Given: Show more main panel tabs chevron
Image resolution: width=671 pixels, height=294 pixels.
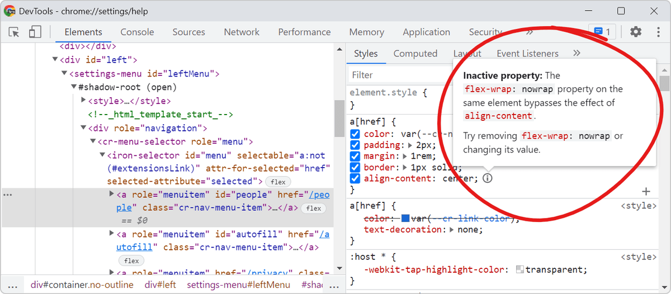Looking at the screenshot, I should click(x=530, y=32).
